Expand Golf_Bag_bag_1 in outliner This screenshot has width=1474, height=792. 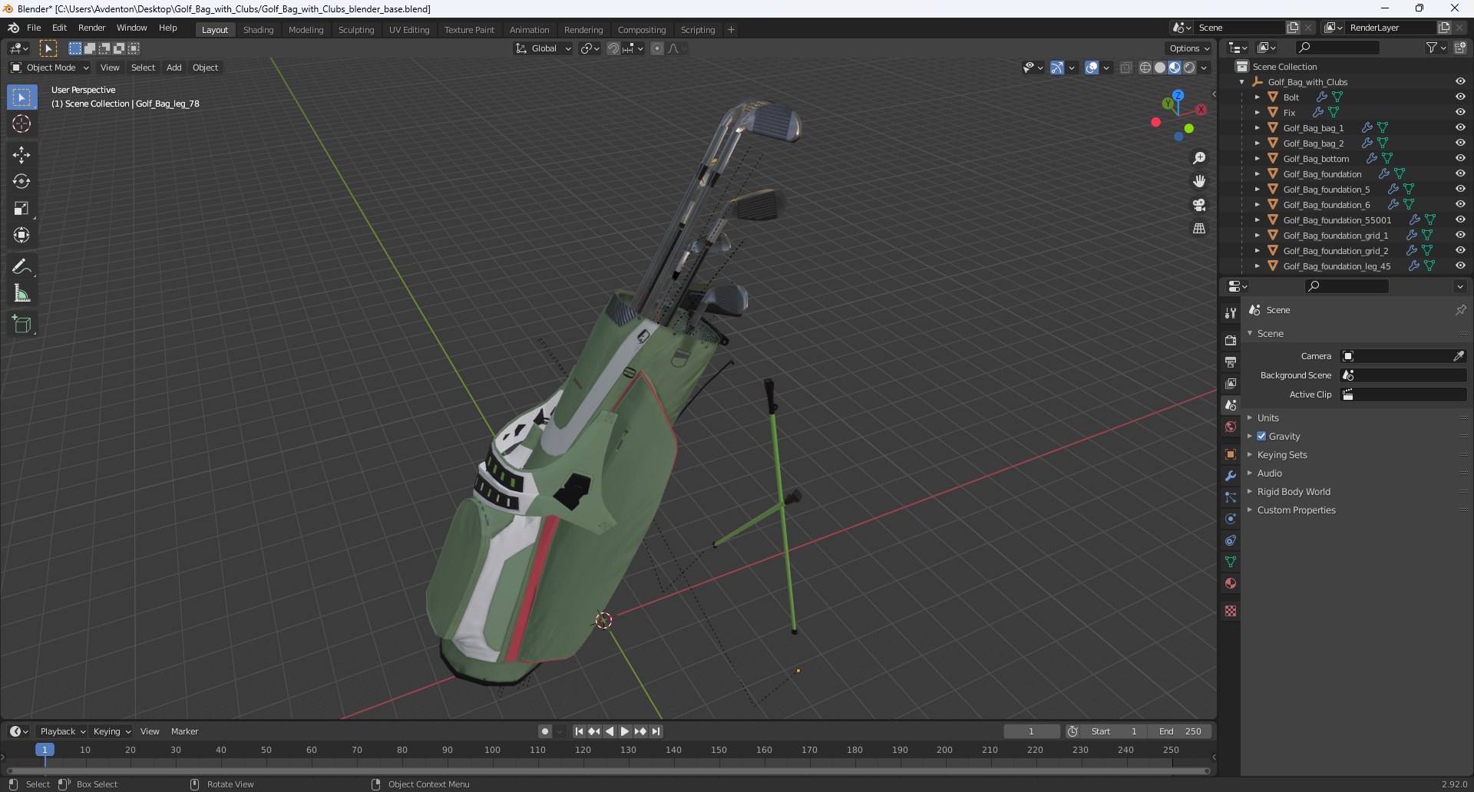pos(1257,128)
